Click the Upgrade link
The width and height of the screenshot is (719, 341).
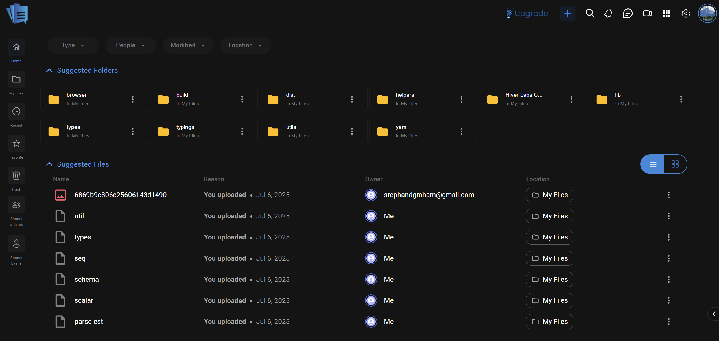point(527,13)
